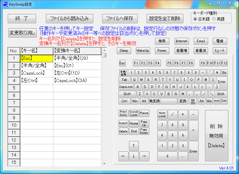Click the 変更取り消し button
Screen dimensions: 239x174
pos(22,33)
